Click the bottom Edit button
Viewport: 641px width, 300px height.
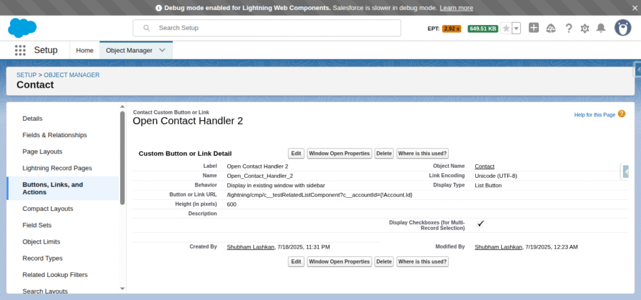coord(296,262)
